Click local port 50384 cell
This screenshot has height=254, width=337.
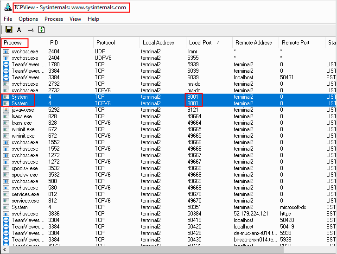pyautogui.click(x=194, y=214)
